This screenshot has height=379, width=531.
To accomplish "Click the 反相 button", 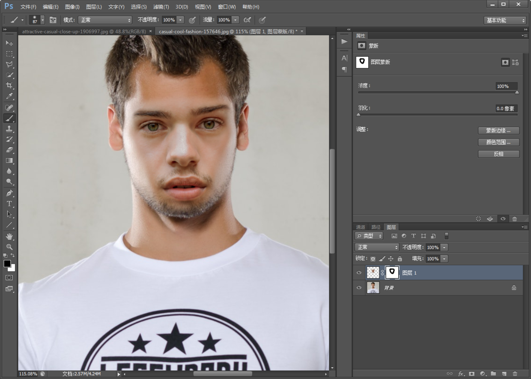I will (x=498, y=154).
